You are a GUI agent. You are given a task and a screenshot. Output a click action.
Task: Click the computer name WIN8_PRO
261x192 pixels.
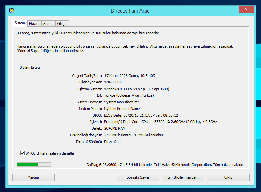pyautogui.click(x=113, y=82)
